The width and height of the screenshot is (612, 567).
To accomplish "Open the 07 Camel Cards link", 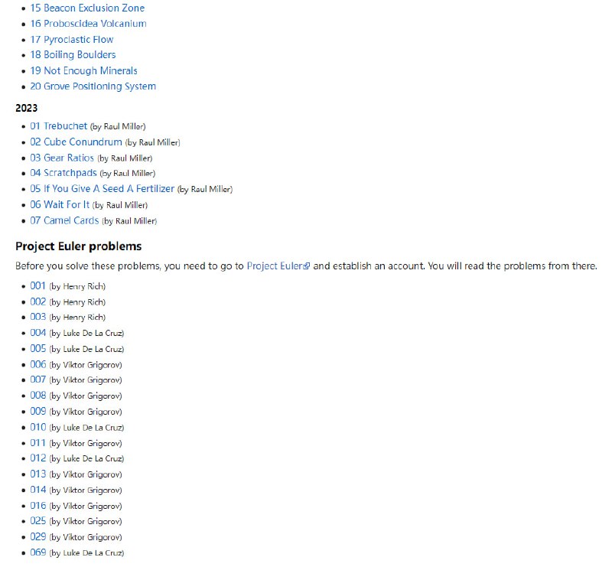I will [64, 220].
